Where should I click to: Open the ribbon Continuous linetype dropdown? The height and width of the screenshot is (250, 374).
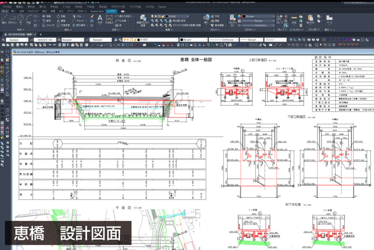[x=259, y=25]
